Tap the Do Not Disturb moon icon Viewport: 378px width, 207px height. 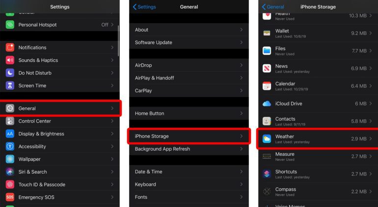tap(10, 73)
